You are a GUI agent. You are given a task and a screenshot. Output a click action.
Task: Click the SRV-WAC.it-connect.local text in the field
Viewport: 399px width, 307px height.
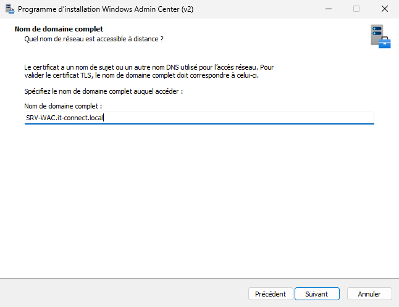coord(64,118)
